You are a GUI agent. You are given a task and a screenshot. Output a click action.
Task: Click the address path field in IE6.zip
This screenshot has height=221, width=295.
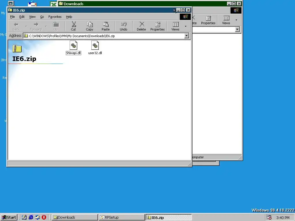[x=104, y=36]
